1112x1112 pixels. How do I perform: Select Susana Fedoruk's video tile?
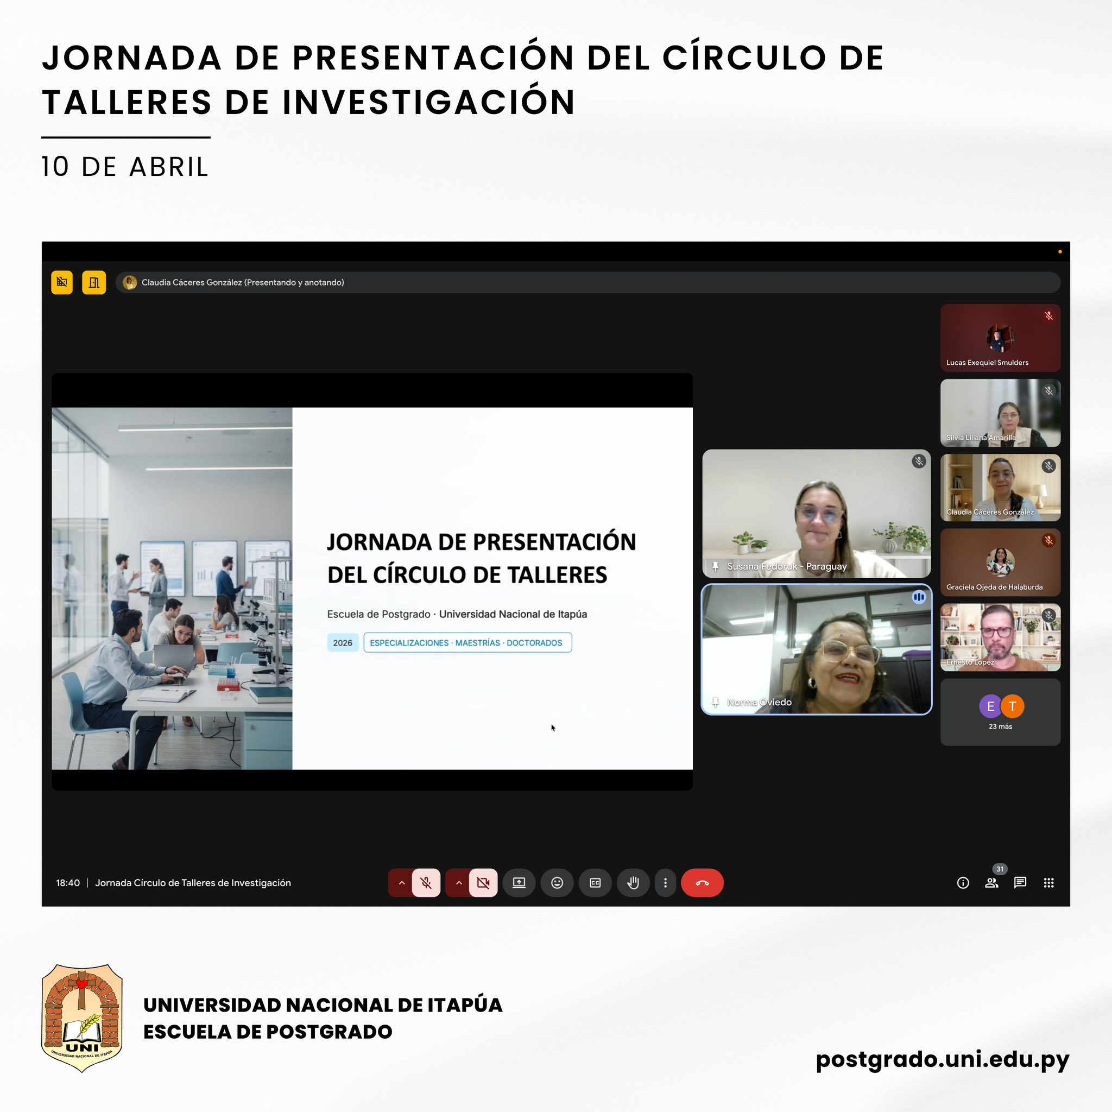816,513
